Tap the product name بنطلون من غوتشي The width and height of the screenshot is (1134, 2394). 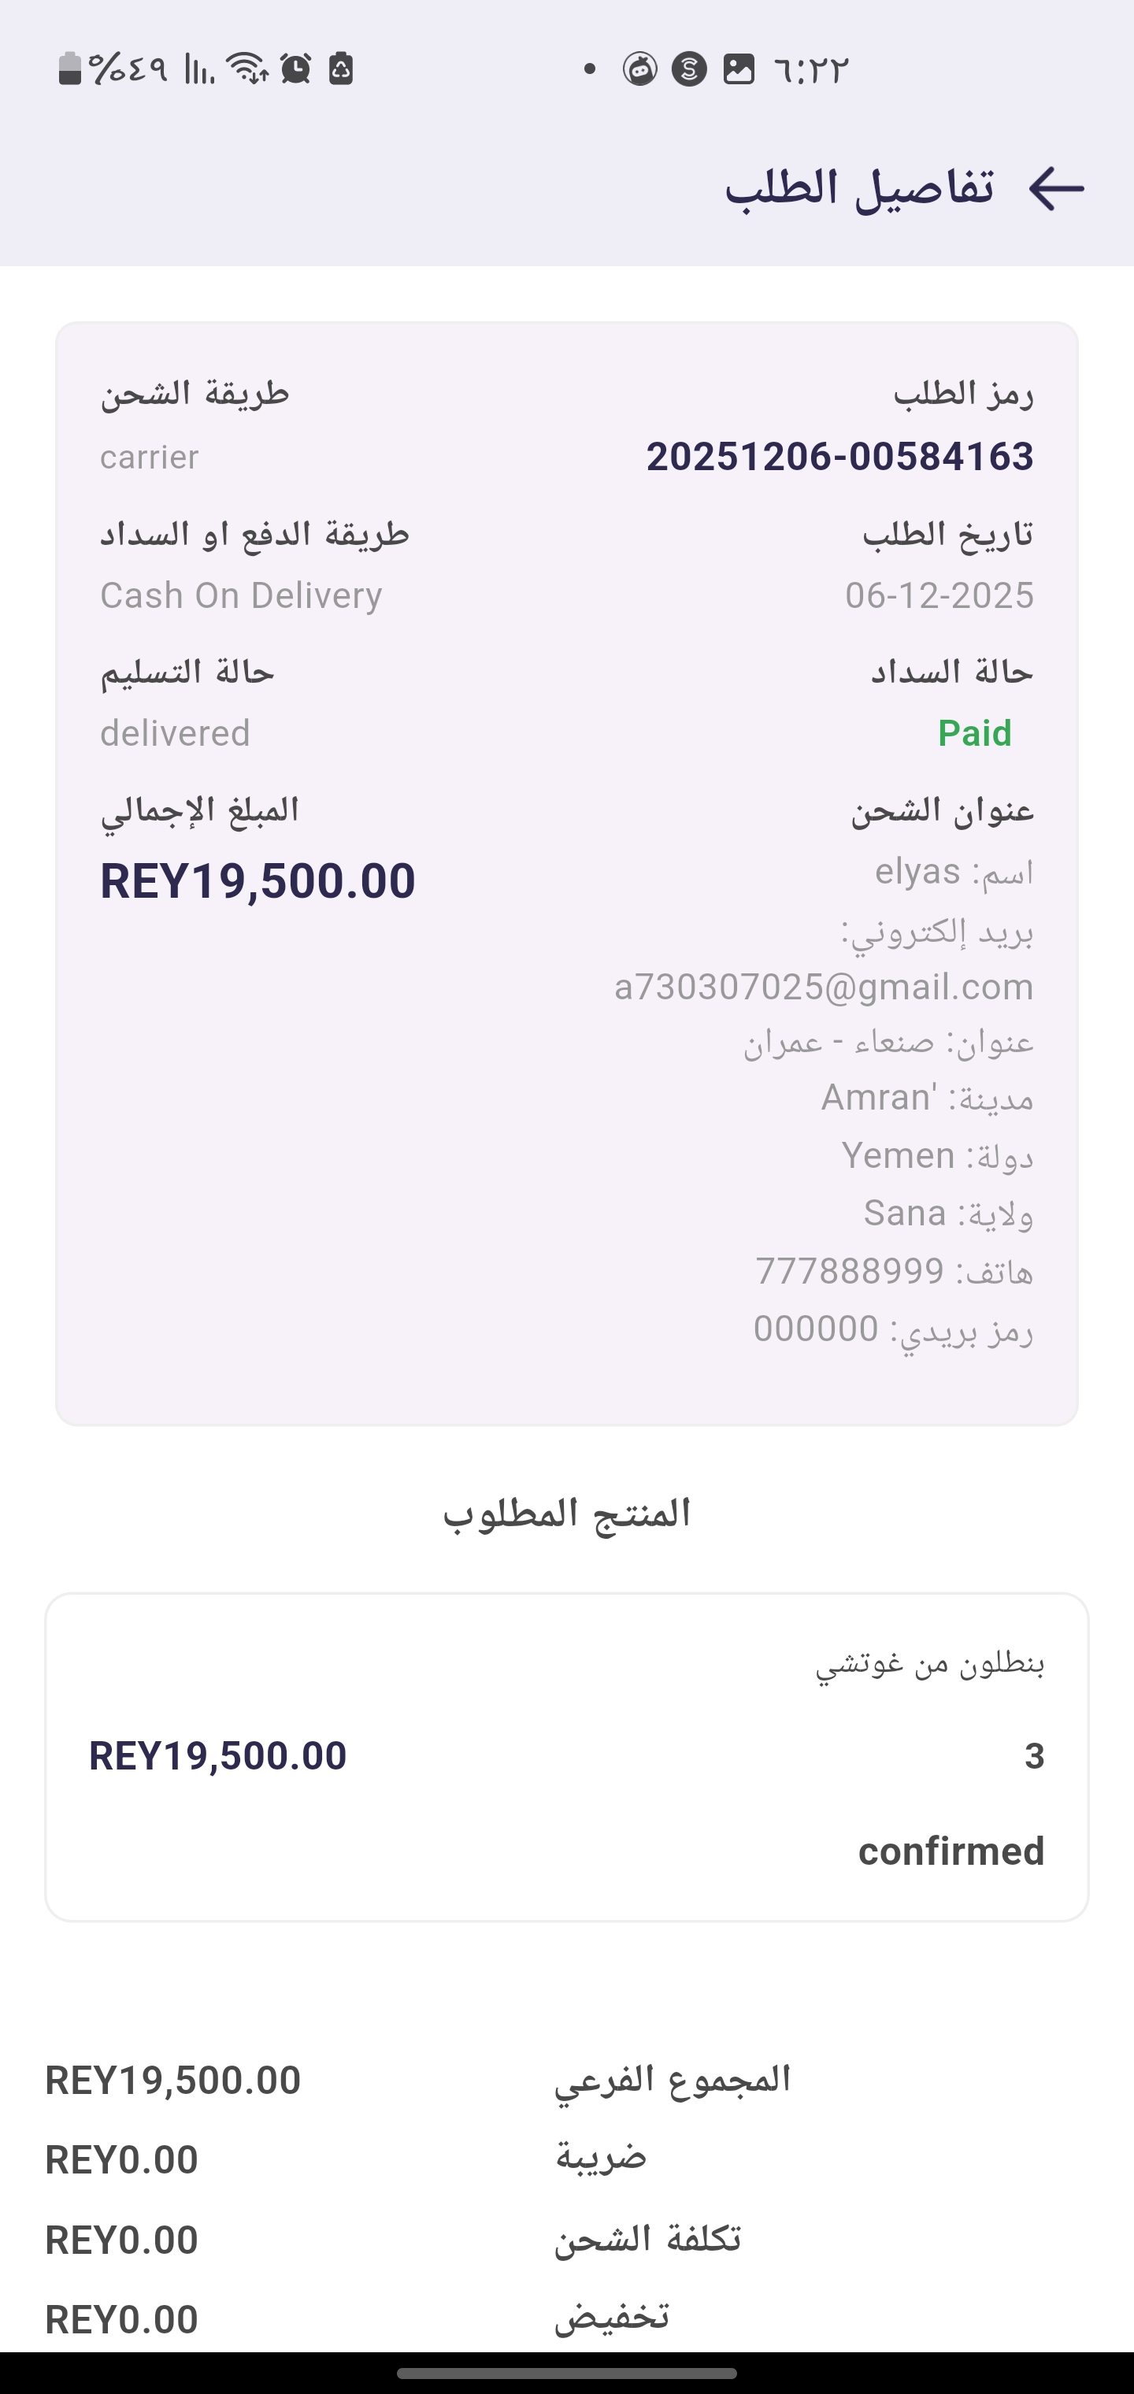[929, 1662]
